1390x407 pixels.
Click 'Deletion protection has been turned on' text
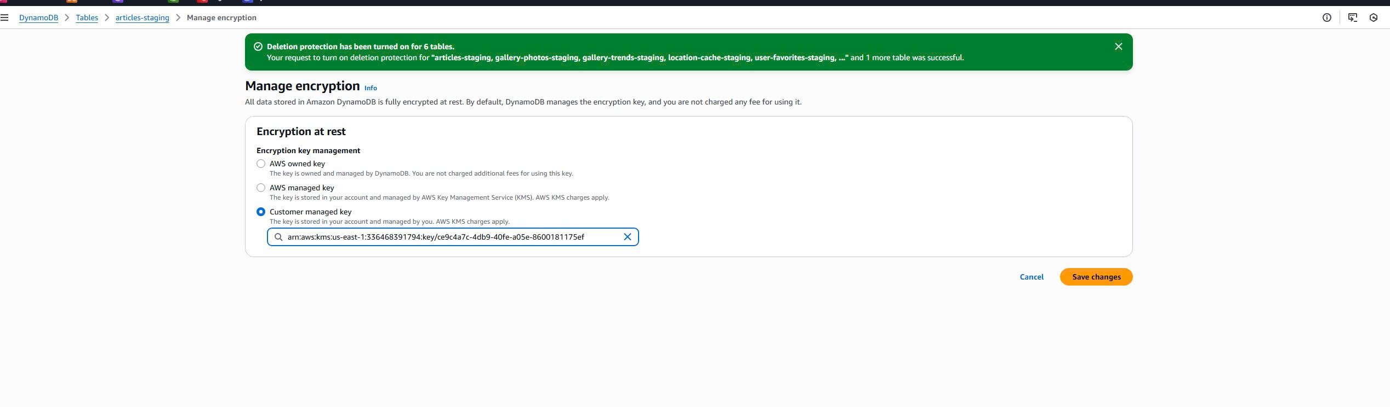tap(361, 46)
